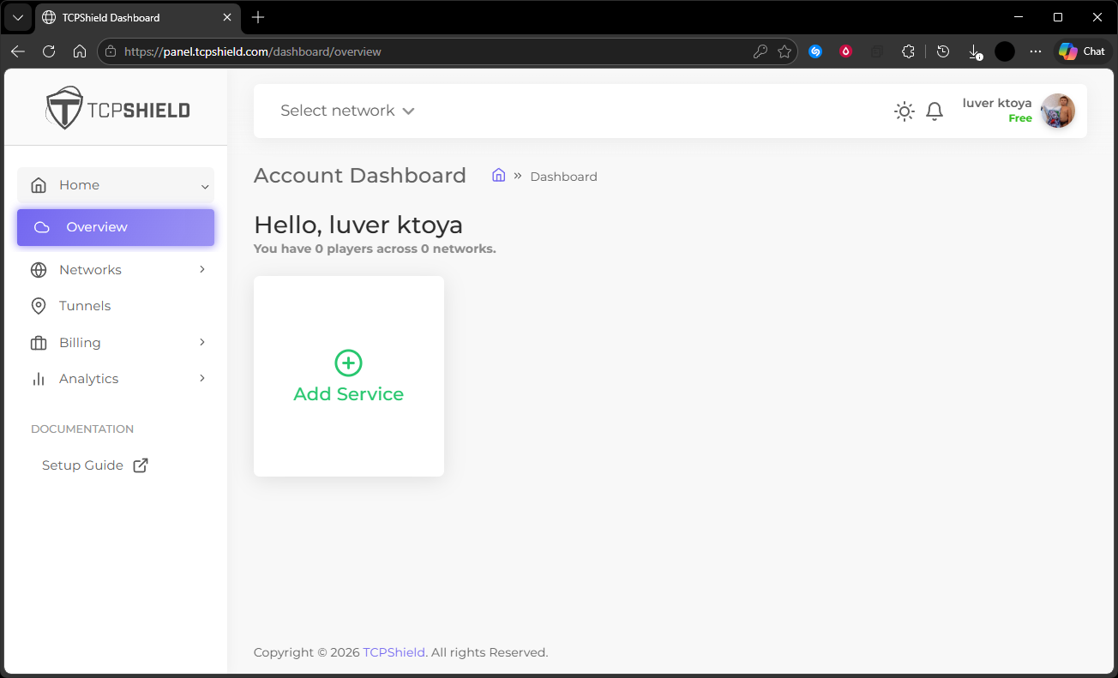
Task: Select the Overview menu item
Action: [116, 227]
